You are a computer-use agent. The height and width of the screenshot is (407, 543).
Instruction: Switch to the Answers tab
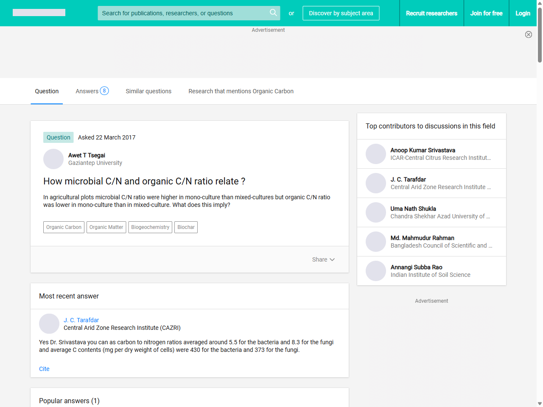(88, 91)
